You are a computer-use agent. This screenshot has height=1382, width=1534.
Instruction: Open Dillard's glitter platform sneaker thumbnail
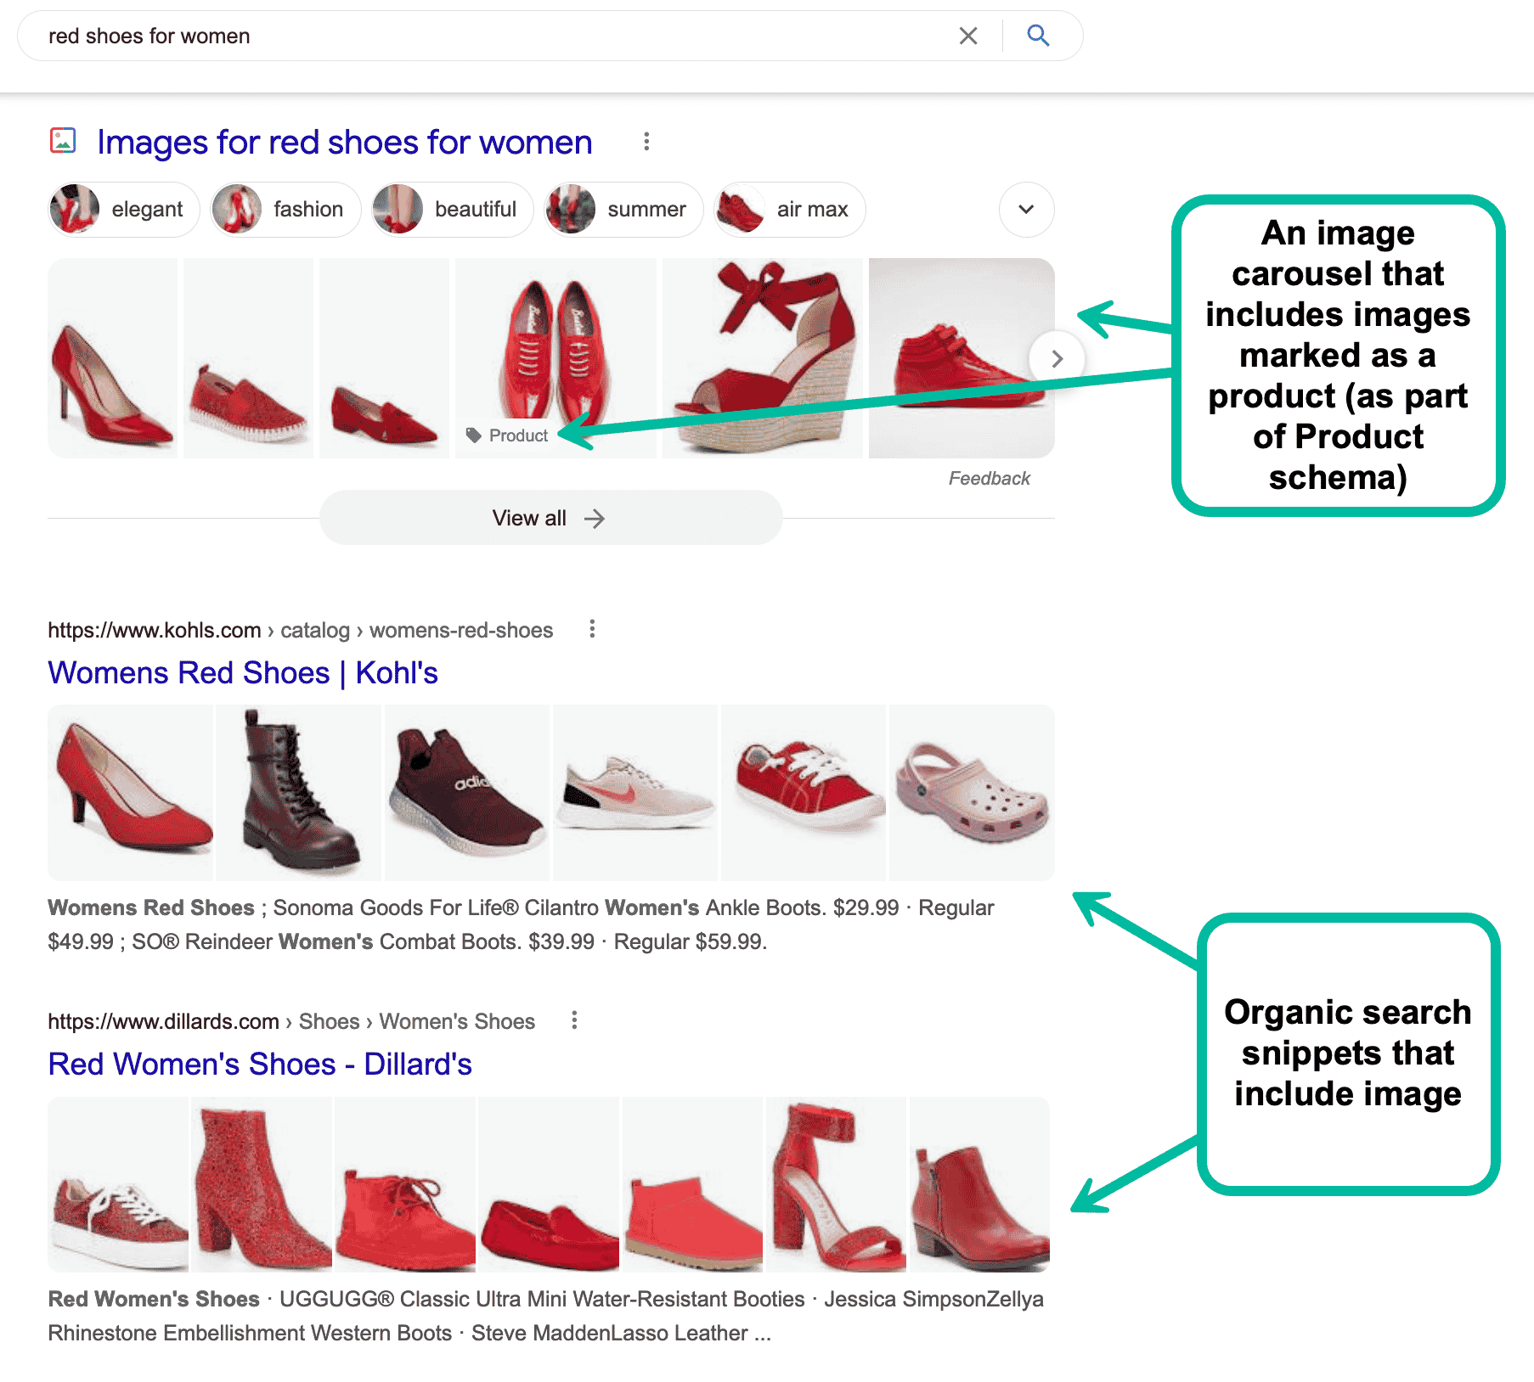click(x=118, y=1184)
